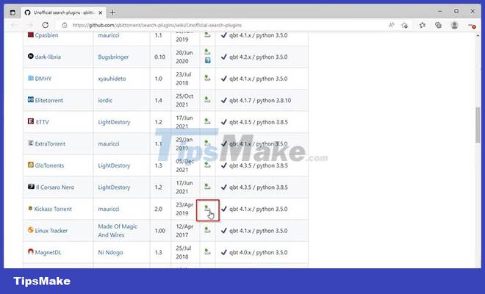Viewport: 485px width, 294px height.
Task: Download the ETTV plugin via its download icon
Action: (207, 121)
